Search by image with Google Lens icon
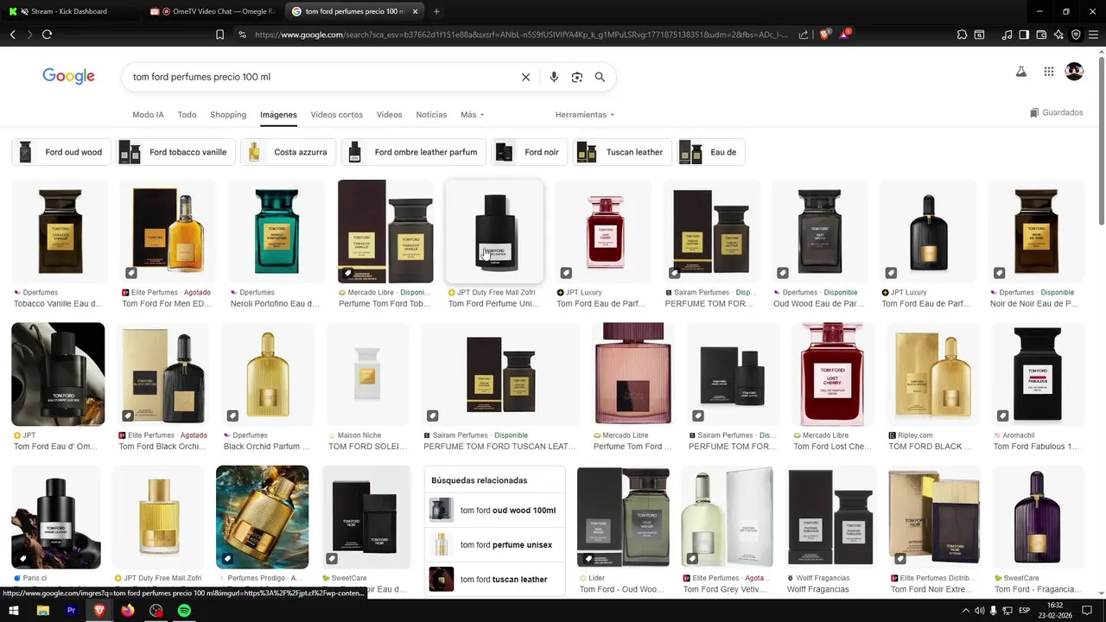 tap(577, 77)
